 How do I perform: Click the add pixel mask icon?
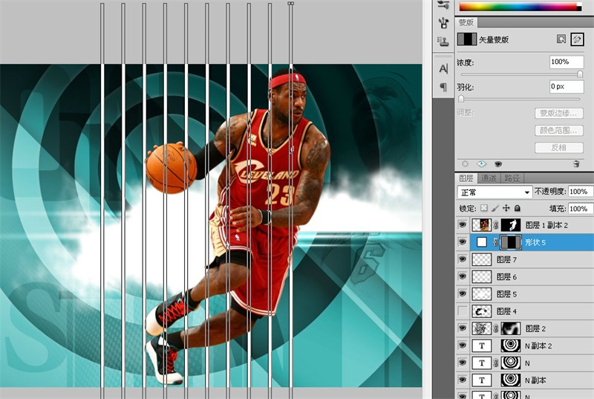coord(561,39)
